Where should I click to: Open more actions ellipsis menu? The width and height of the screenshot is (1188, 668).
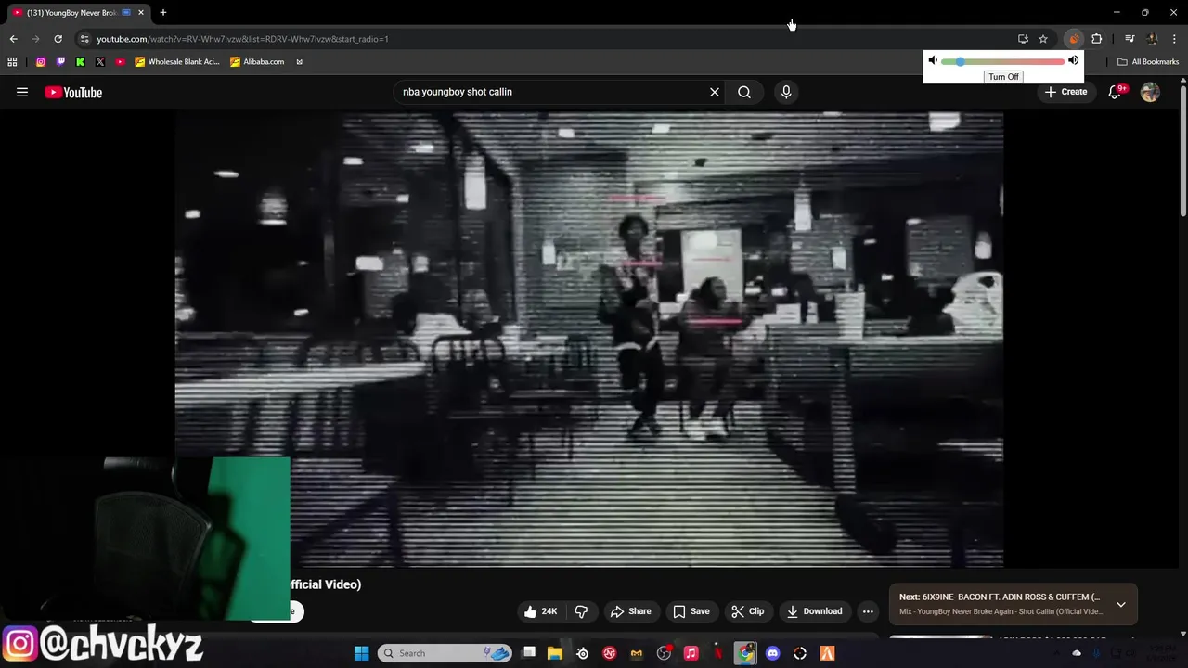pos(868,611)
